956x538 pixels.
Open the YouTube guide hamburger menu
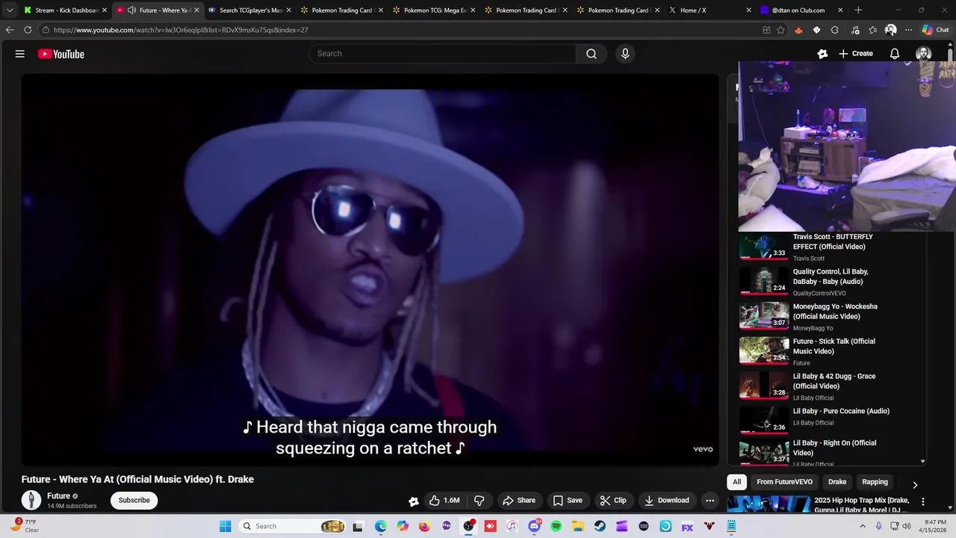(20, 54)
